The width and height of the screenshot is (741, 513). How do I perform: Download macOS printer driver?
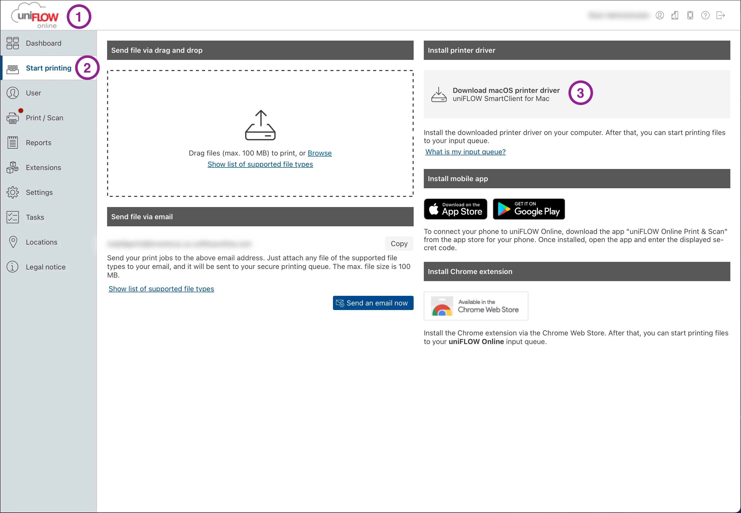click(577, 94)
